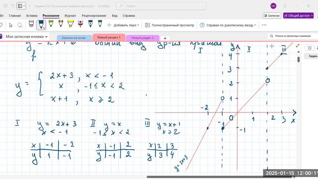318x179 pixels.
Task: Choose the rainbow multicolor pen
Action: (x=61, y=24)
